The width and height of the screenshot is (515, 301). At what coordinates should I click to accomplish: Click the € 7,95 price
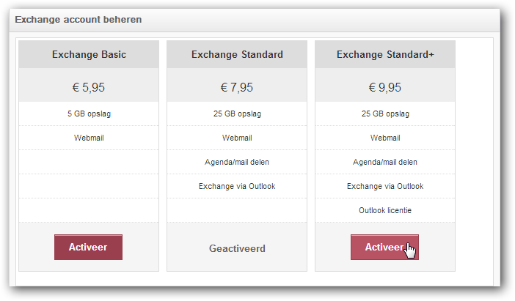(237, 87)
